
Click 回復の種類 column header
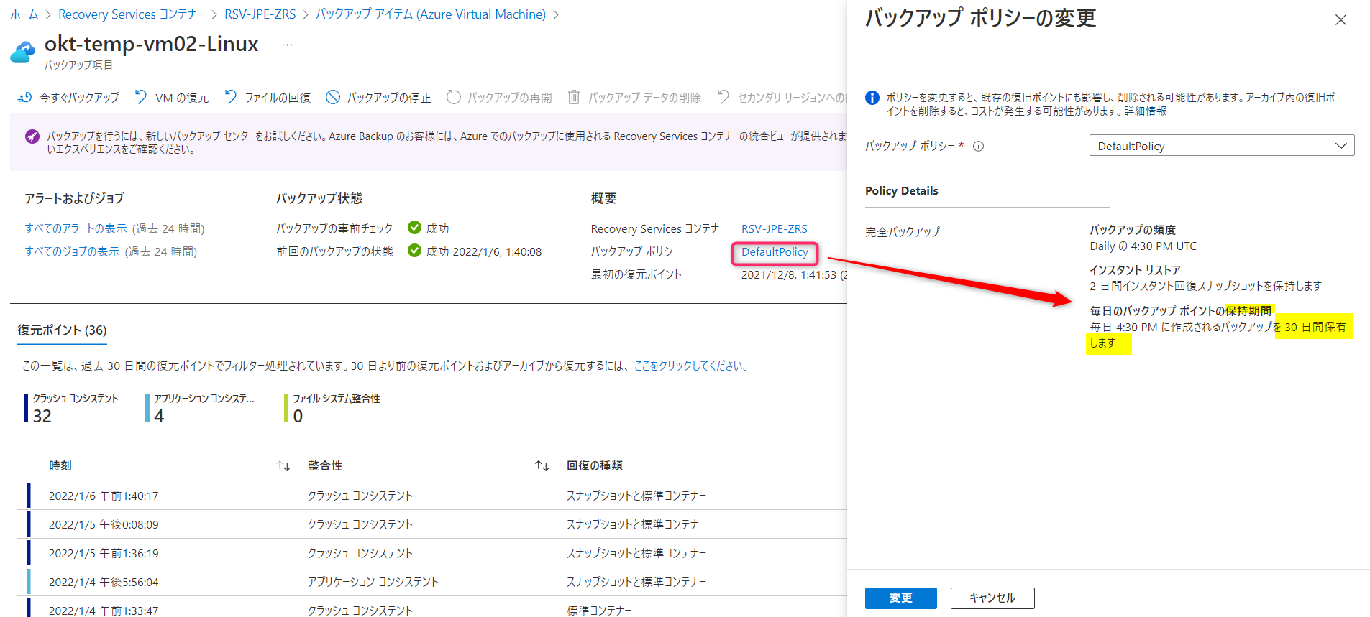(595, 466)
